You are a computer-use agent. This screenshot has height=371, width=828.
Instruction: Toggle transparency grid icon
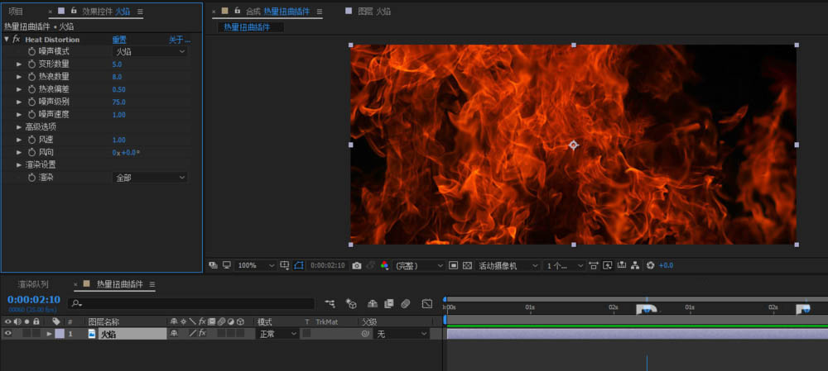pos(467,265)
